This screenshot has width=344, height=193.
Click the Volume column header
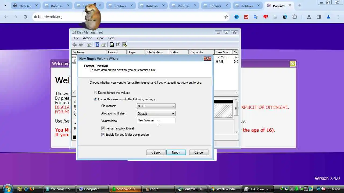click(x=89, y=52)
